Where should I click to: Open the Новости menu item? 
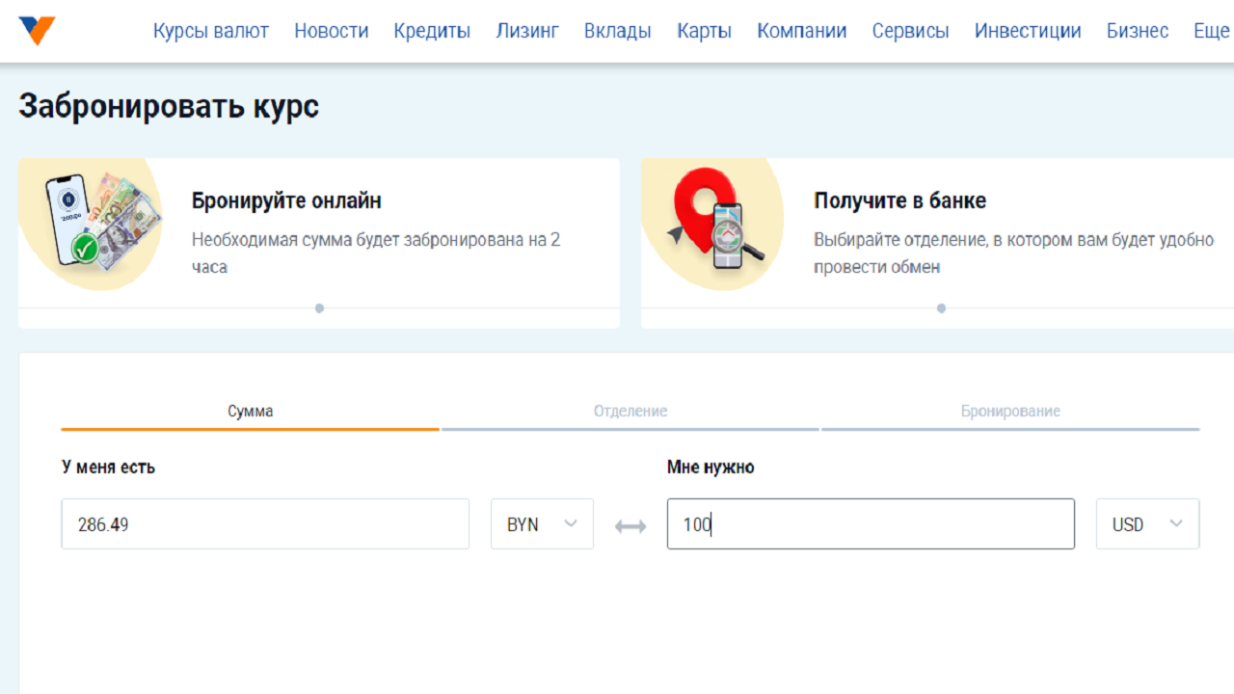pos(331,31)
